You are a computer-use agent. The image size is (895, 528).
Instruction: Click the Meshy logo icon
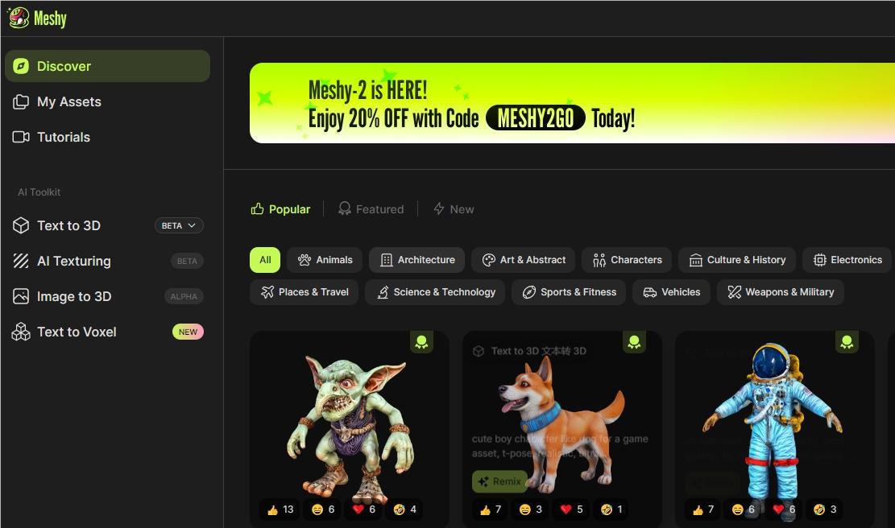click(x=19, y=19)
